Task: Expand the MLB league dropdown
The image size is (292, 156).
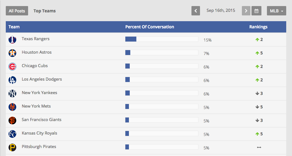Action: (x=276, y=11)
